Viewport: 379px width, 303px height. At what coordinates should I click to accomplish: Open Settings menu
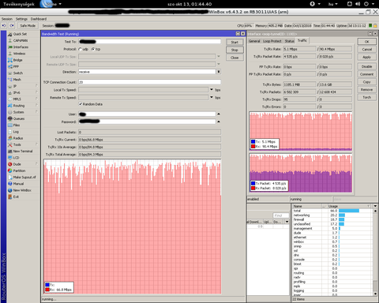(21, 19)
